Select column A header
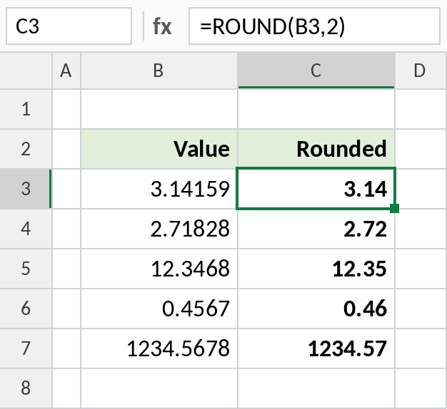The image size is (447, 409). tap(66, 71)
